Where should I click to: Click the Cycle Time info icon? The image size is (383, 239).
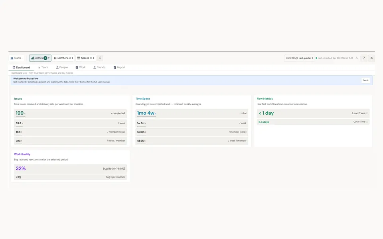click(367, 122)
